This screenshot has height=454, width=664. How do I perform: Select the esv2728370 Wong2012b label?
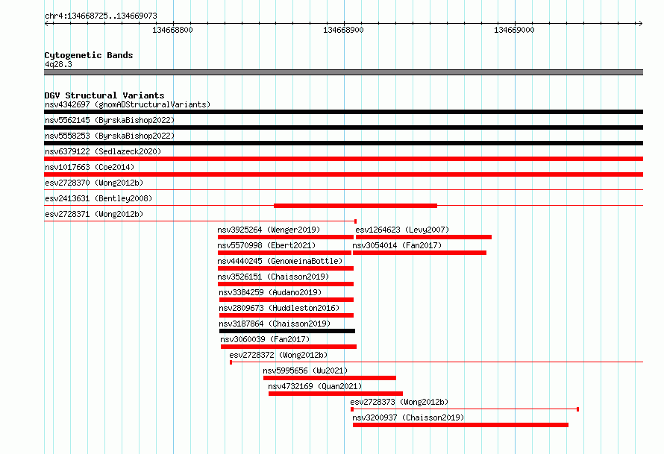(94, 183)
